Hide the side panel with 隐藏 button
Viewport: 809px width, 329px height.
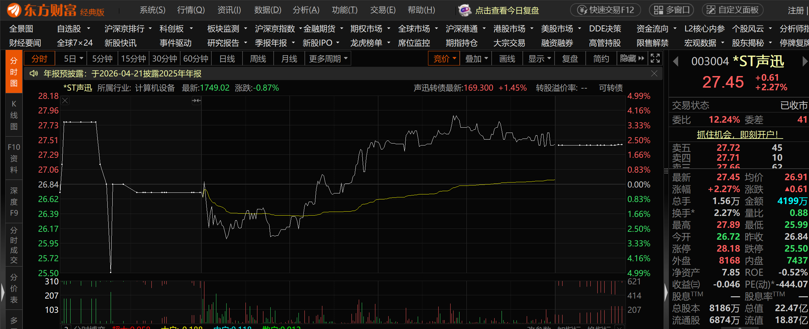[x=632, y=59]
